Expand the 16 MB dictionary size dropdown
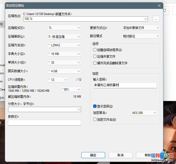This screenshot has height=164, width=176. pos(64,54)
